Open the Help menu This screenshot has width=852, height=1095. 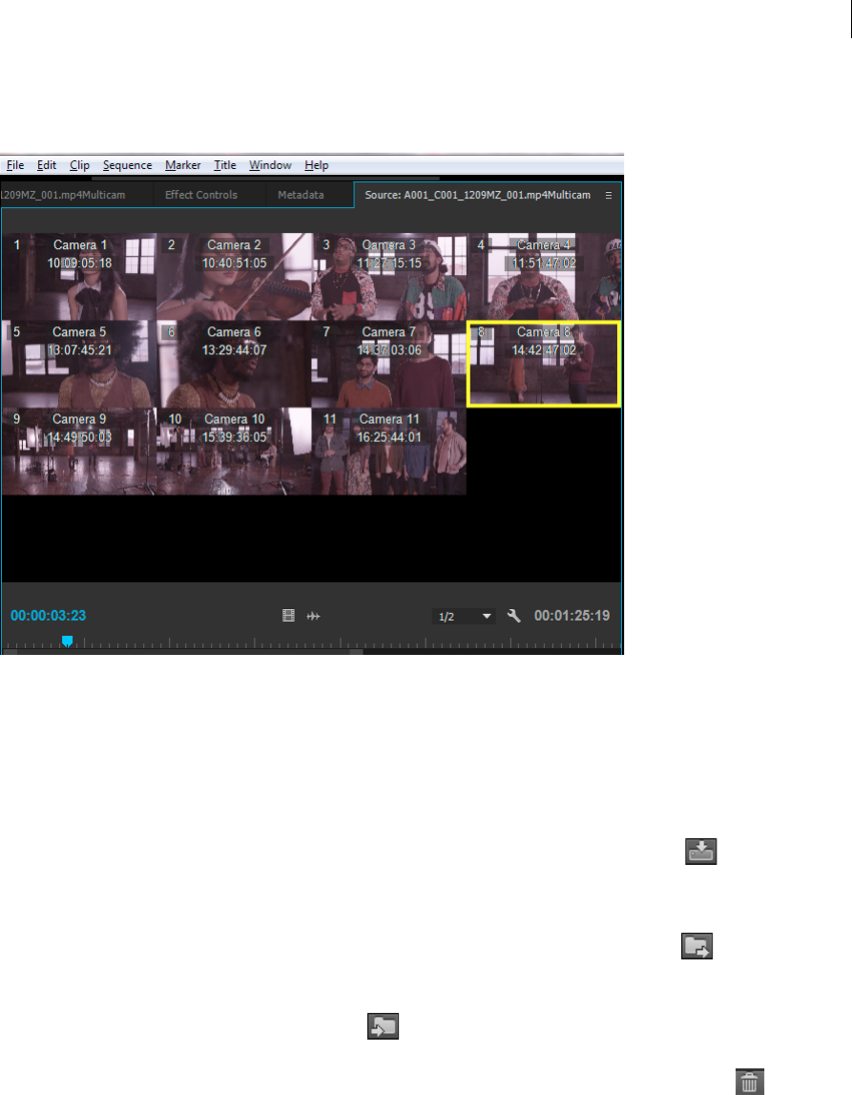[x=316, y=165]
